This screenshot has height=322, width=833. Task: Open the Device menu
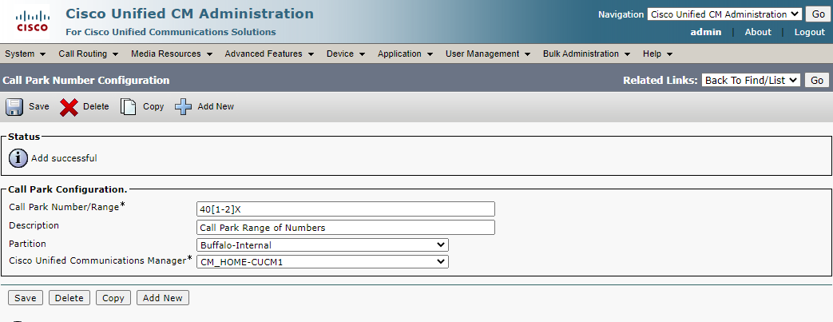click(x=345, y=54)
